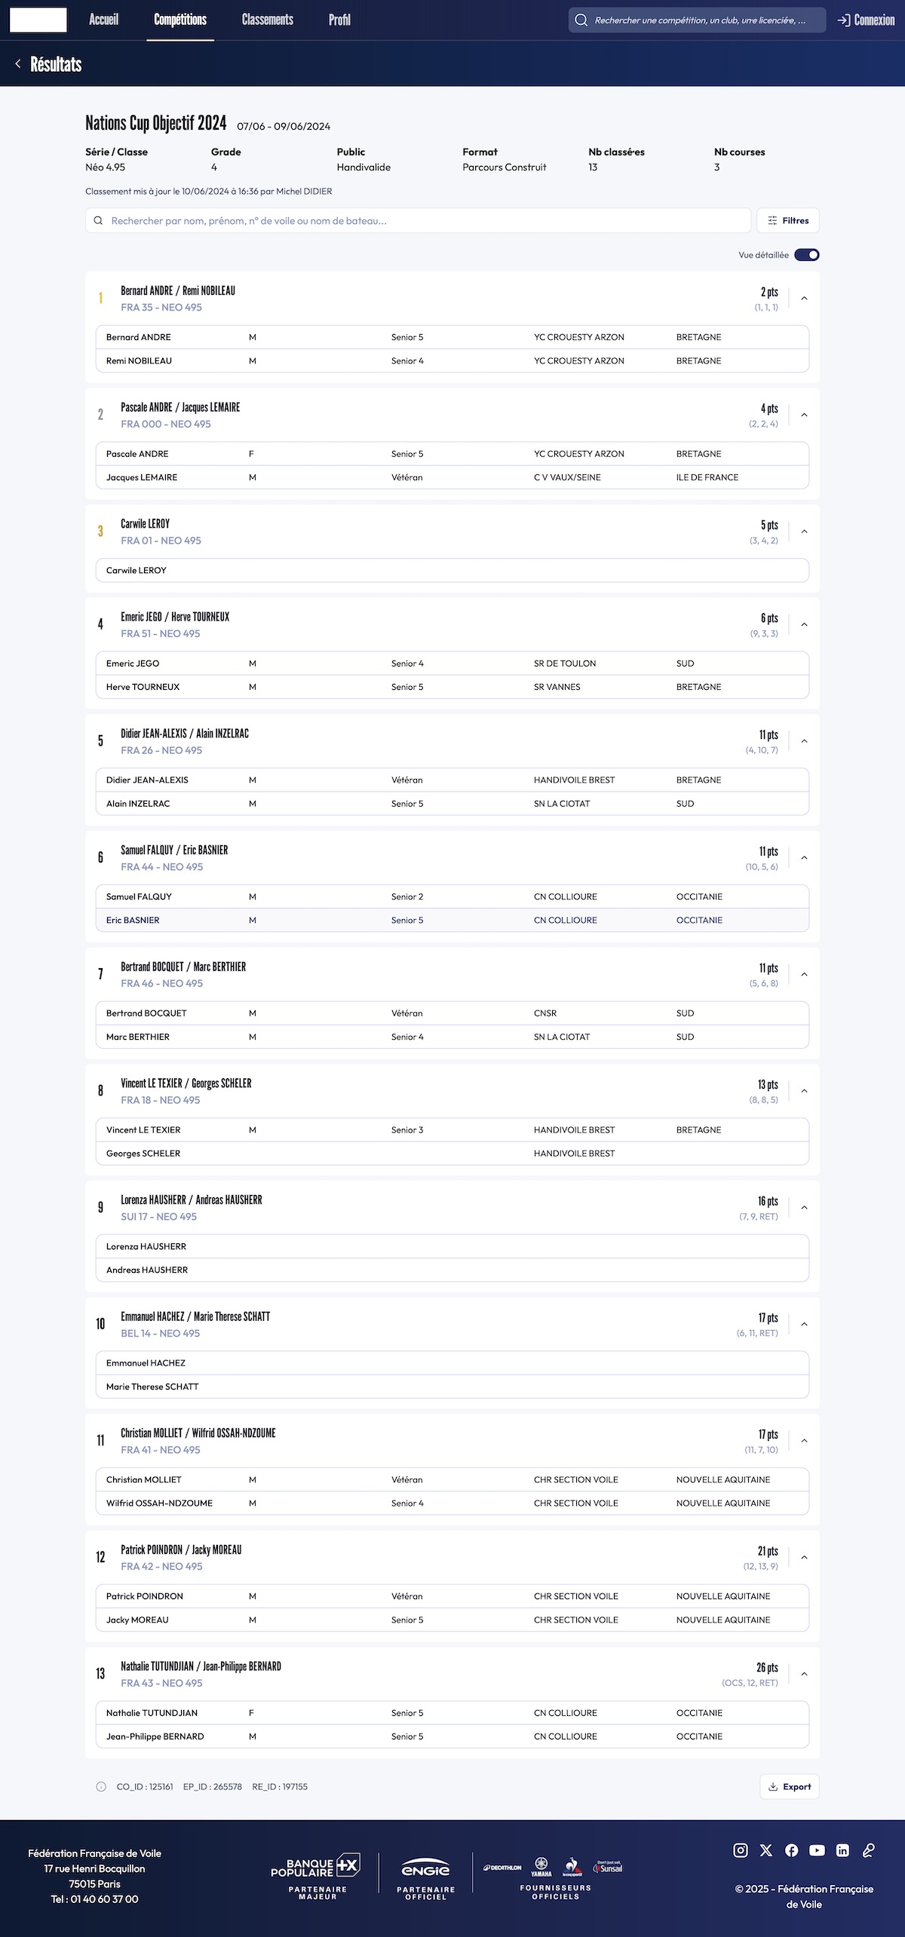Click the back arrow next to Résultats

(x=18, y=64)
